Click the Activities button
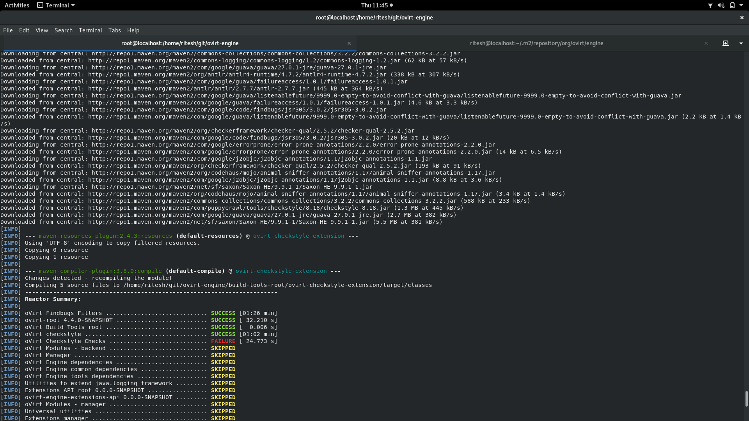Screen dimensions: 749x421 coord(17,5)
